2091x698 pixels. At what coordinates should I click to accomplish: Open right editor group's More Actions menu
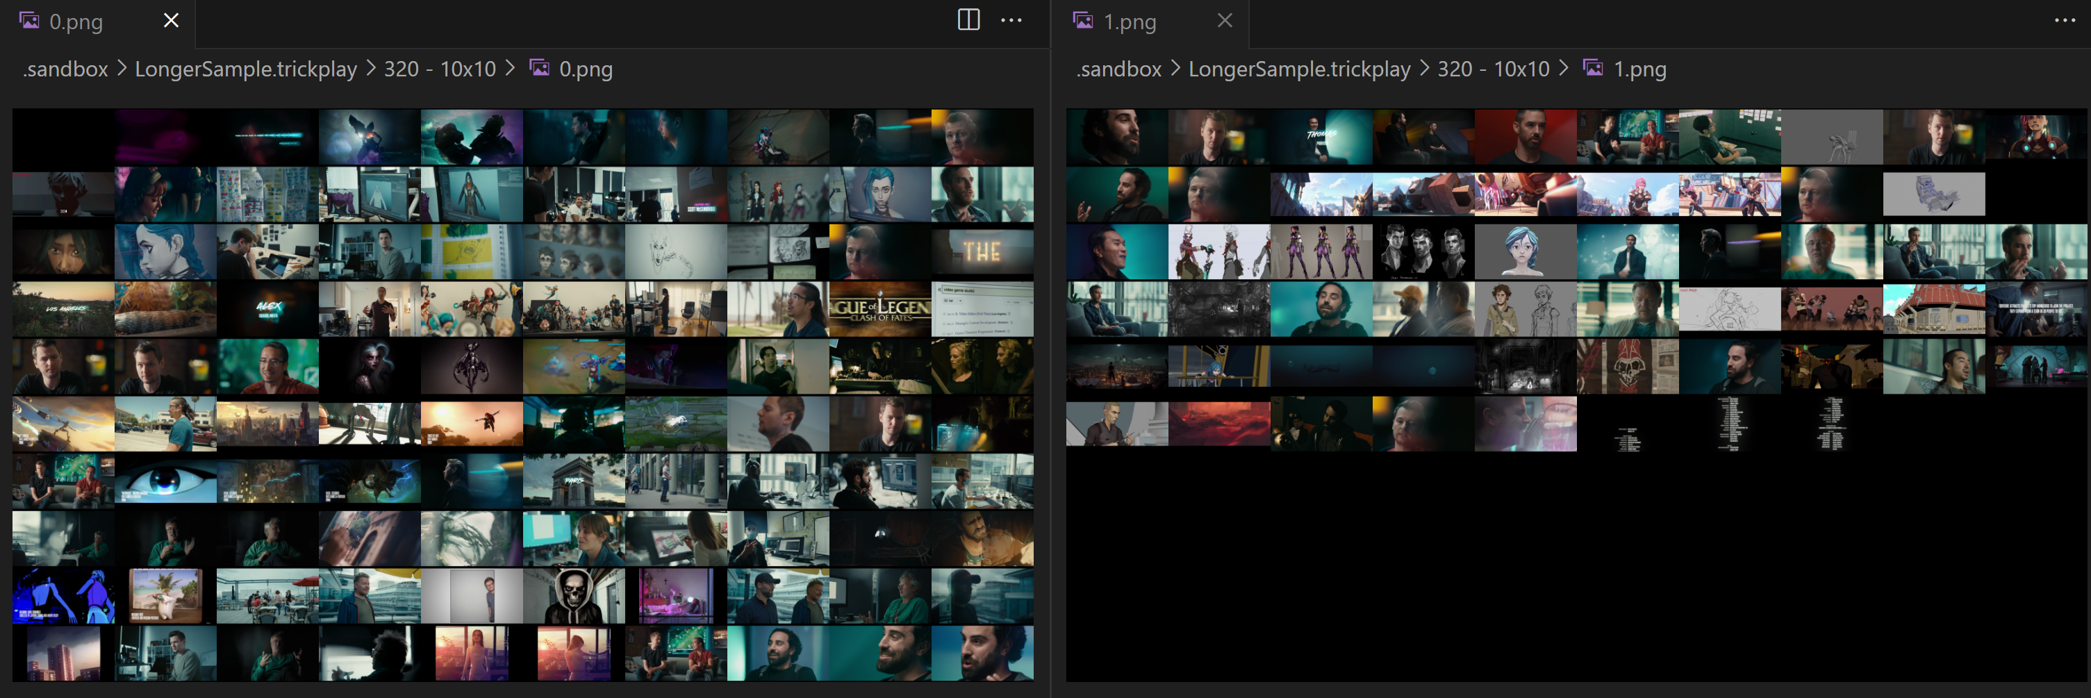[2064, 20]
